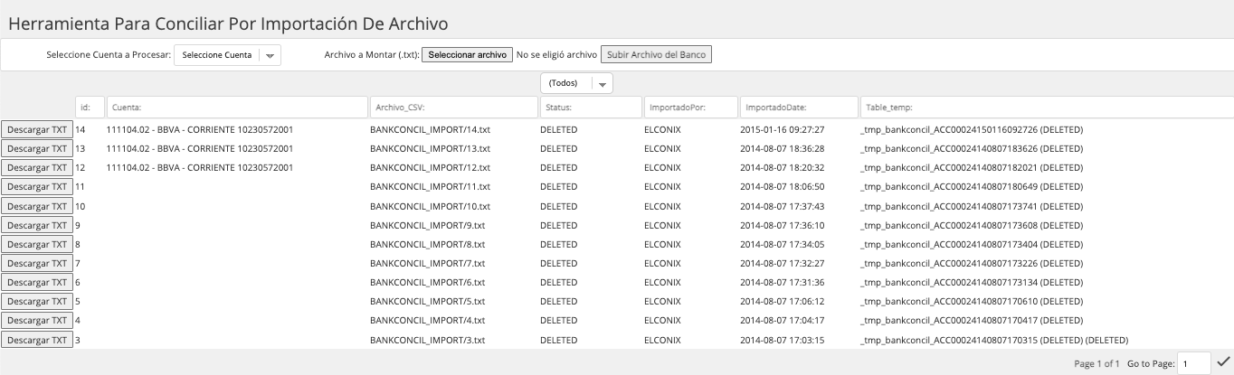Click date 2014-08-07 18:20:32
This screenshot has width=1234, height=375.
(782, 168)
